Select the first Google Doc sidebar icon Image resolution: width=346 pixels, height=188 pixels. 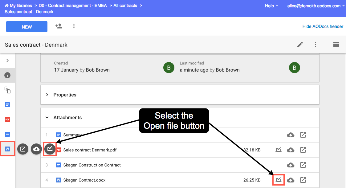click(7, 105)
